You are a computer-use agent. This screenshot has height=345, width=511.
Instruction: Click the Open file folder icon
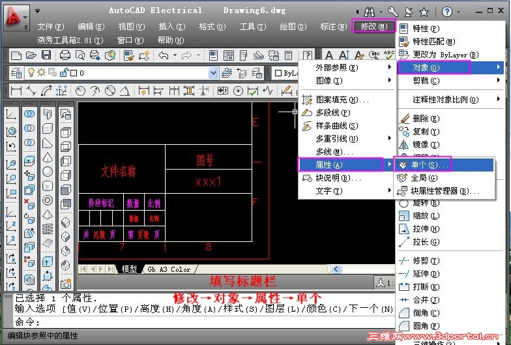click(x=31, y=55)
